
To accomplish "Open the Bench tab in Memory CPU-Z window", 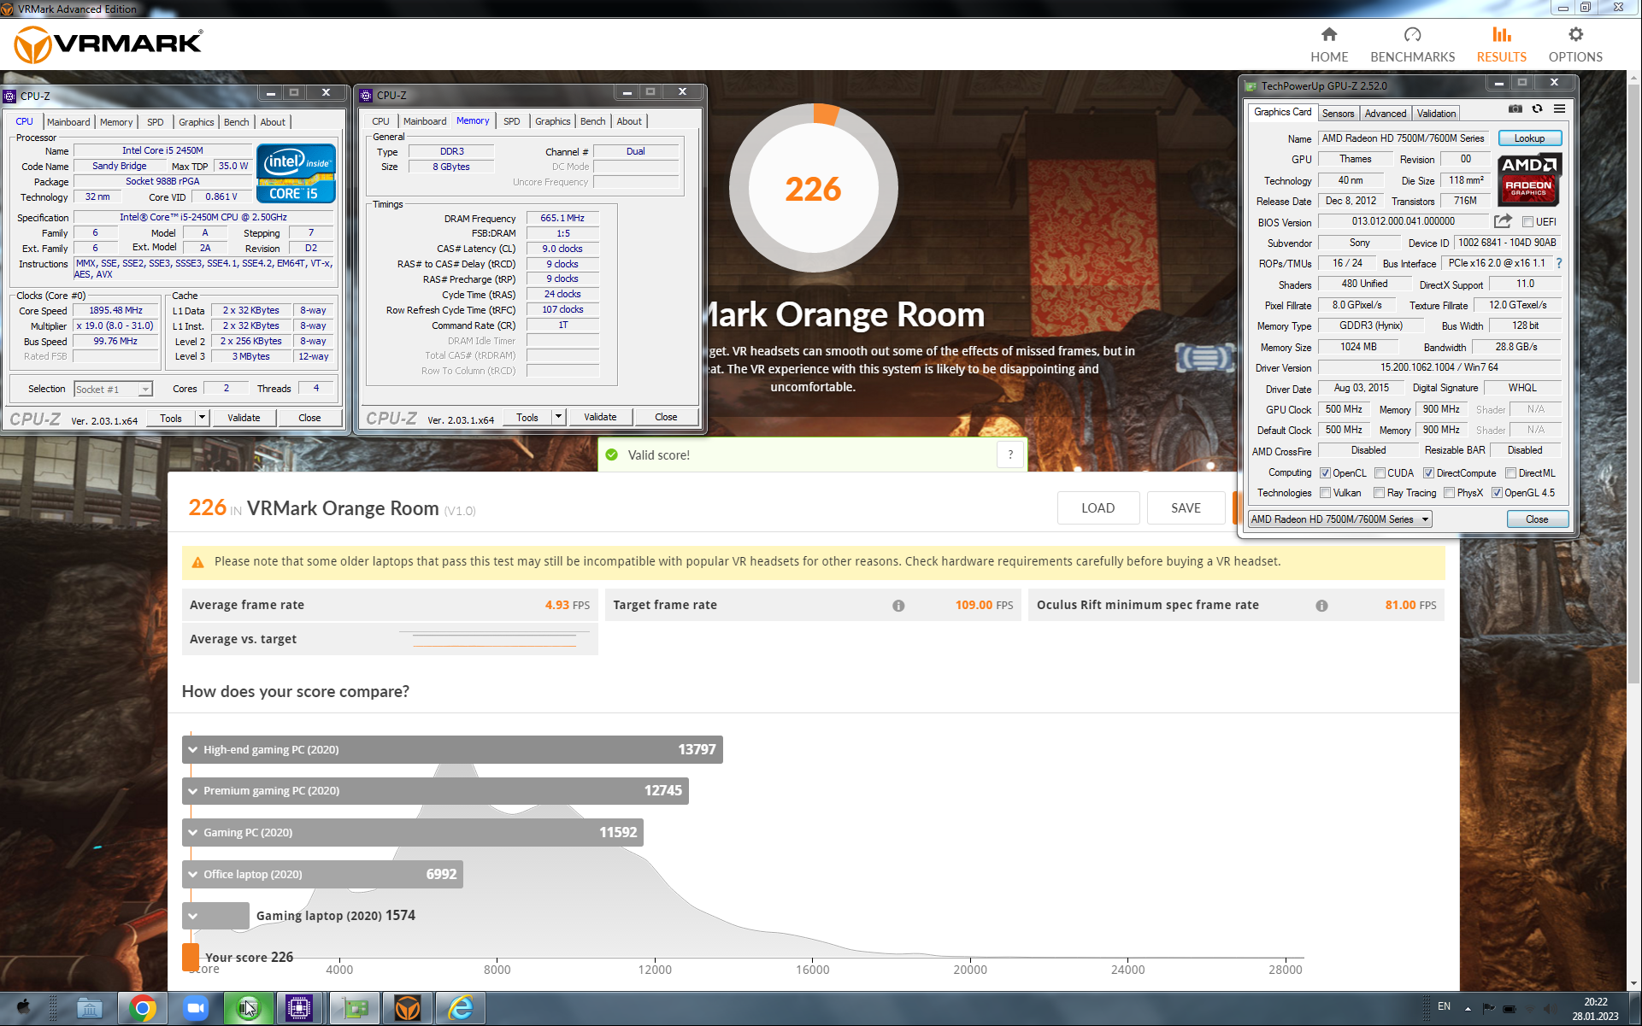I will [592, 121].
